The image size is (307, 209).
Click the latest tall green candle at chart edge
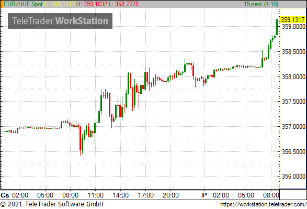pos(277,27)
